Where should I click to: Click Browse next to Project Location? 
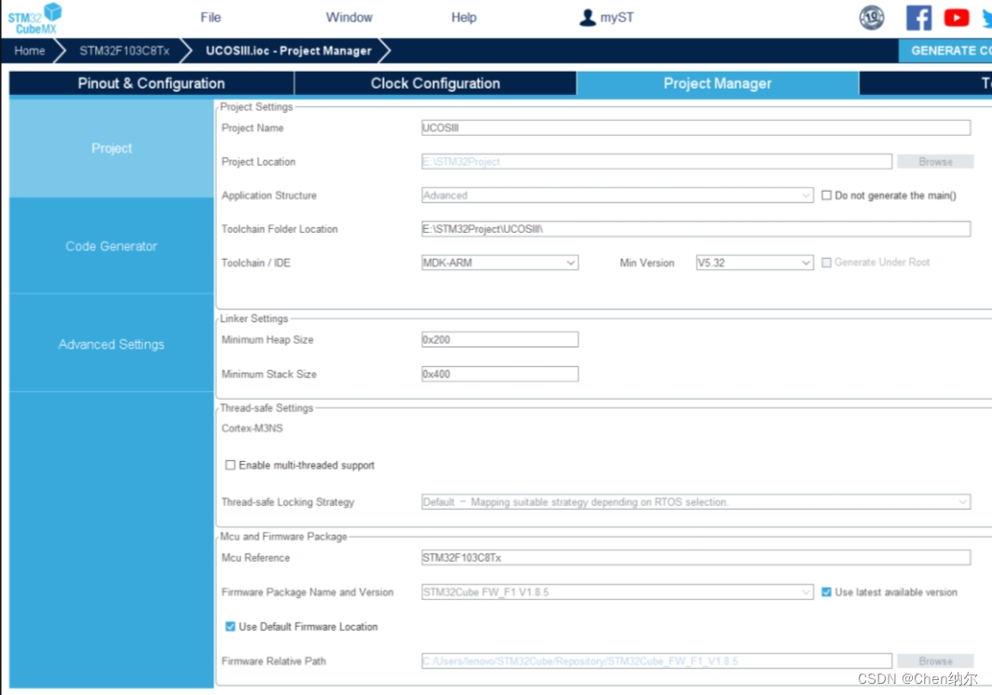tap(935, 161)
